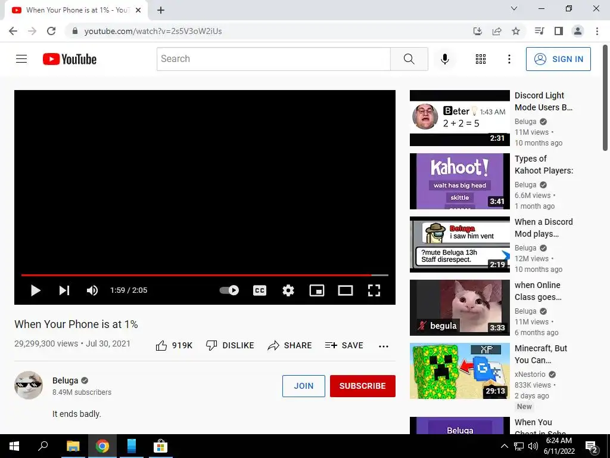Click the 1:59 / 2:05 time display
610x458 pixels.
(x=129, y=290)
